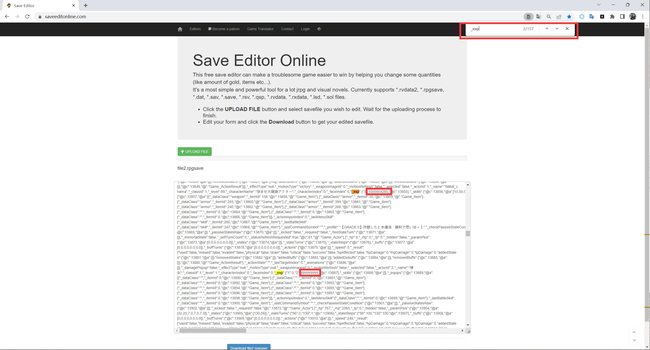650x350 pixels.
Task: Click the find bar text field with _exp
Action: click(x=494, y=29)
